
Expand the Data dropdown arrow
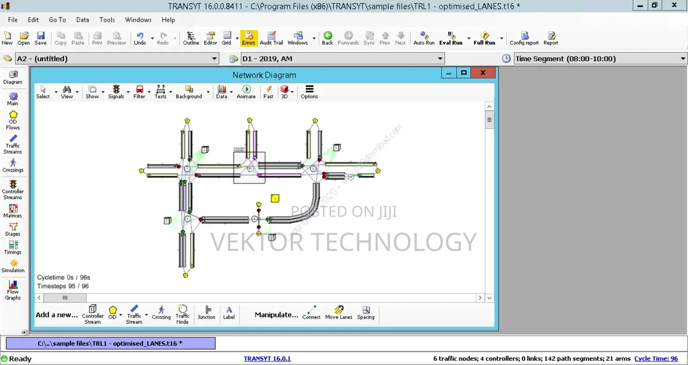tap(231, 92)
